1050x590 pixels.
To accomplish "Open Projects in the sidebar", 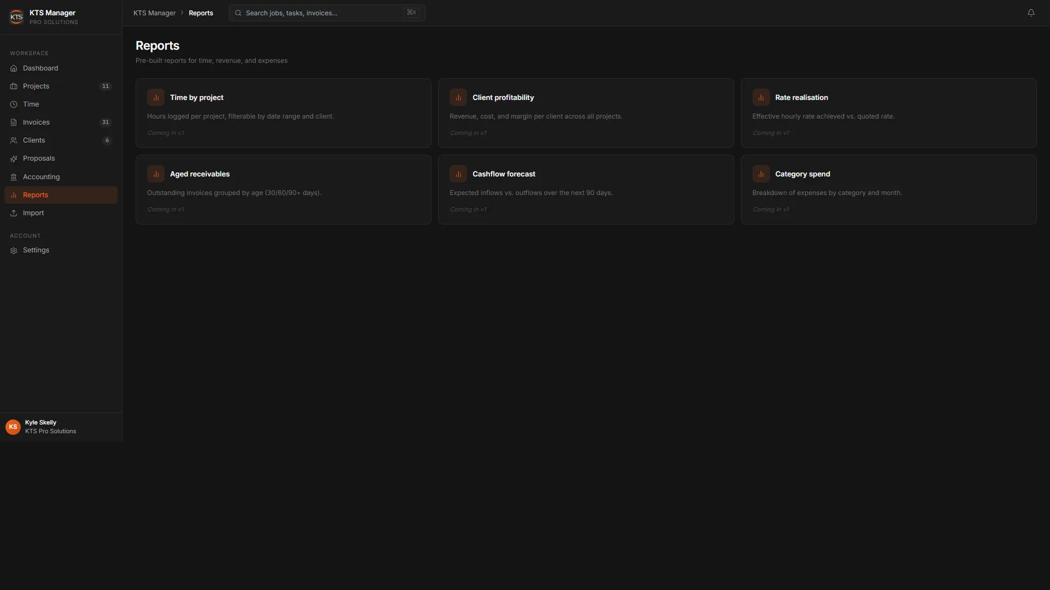I will 61,86.
